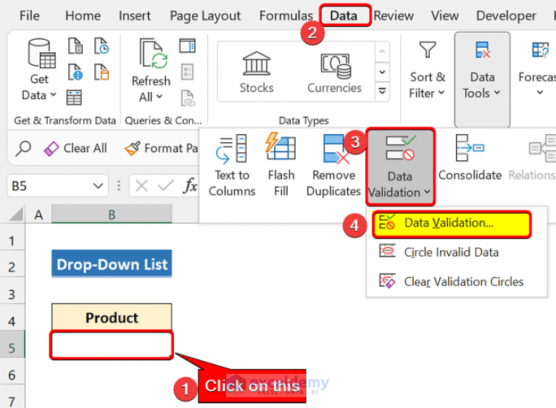Click the From Web icon

(75, 72)
